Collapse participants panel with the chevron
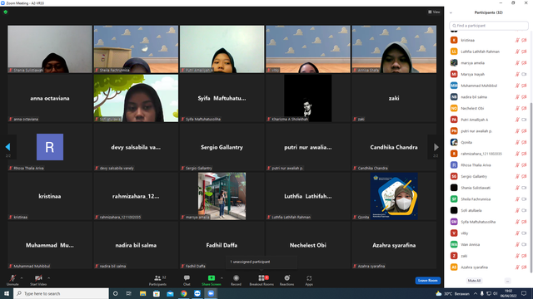533x299 pixels. 451,12
